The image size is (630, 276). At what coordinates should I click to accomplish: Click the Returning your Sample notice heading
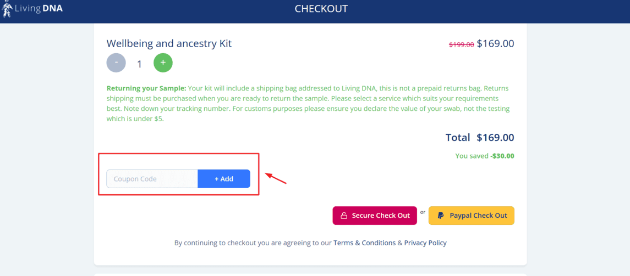pyautogui.click(x=146, y=88)
